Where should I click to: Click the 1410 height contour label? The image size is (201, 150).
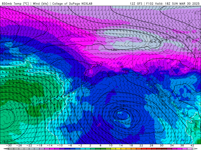(x=9, y=65)
